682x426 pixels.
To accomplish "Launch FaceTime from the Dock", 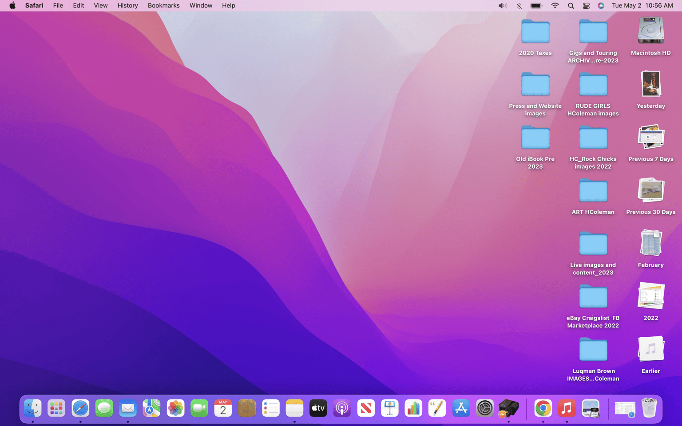I will (x=199, y=408).
